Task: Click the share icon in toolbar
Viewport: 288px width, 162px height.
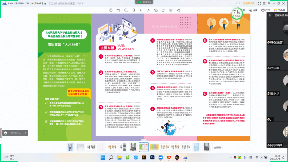Action: pyautogui.click(x=178, y=10)
